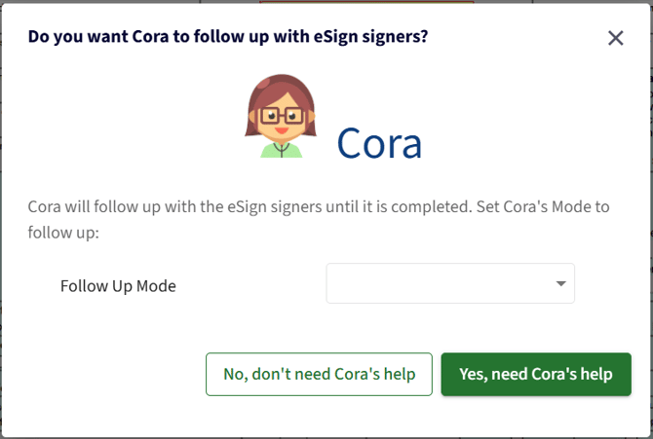Click 'follow up:' text below the description
653x439 pixels.
coord(63,233)
